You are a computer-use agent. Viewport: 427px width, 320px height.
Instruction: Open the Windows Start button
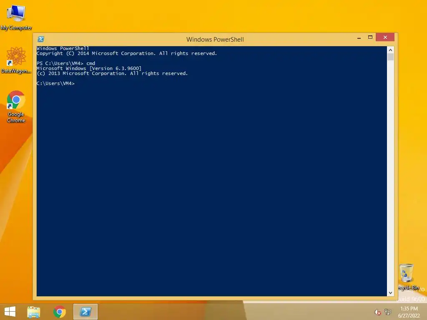(10, 312)
